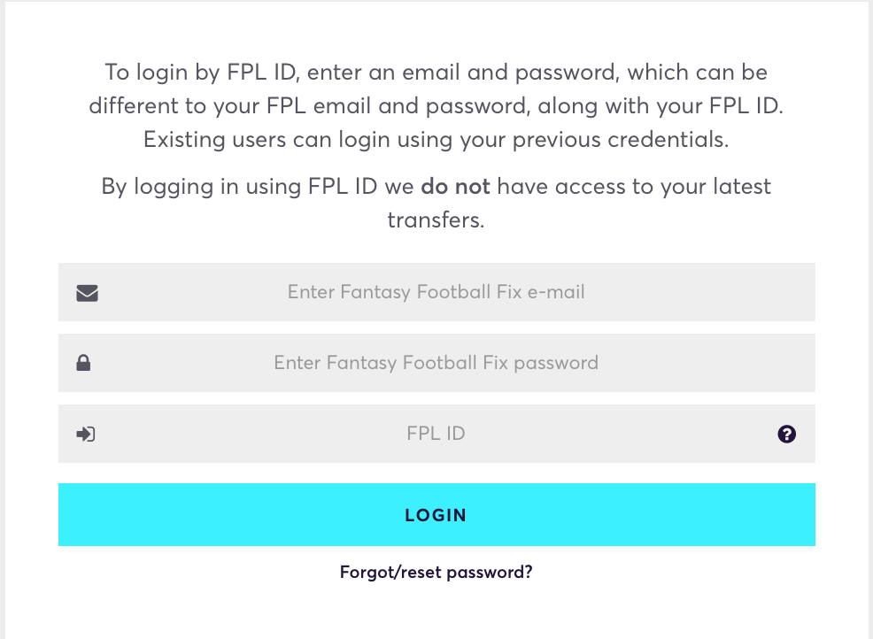The image size is (873, 639).
Task: Click inside the FPL ID input box
Action: tap(436, 434)
